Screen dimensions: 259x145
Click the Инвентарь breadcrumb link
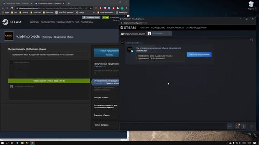[47, 37]
